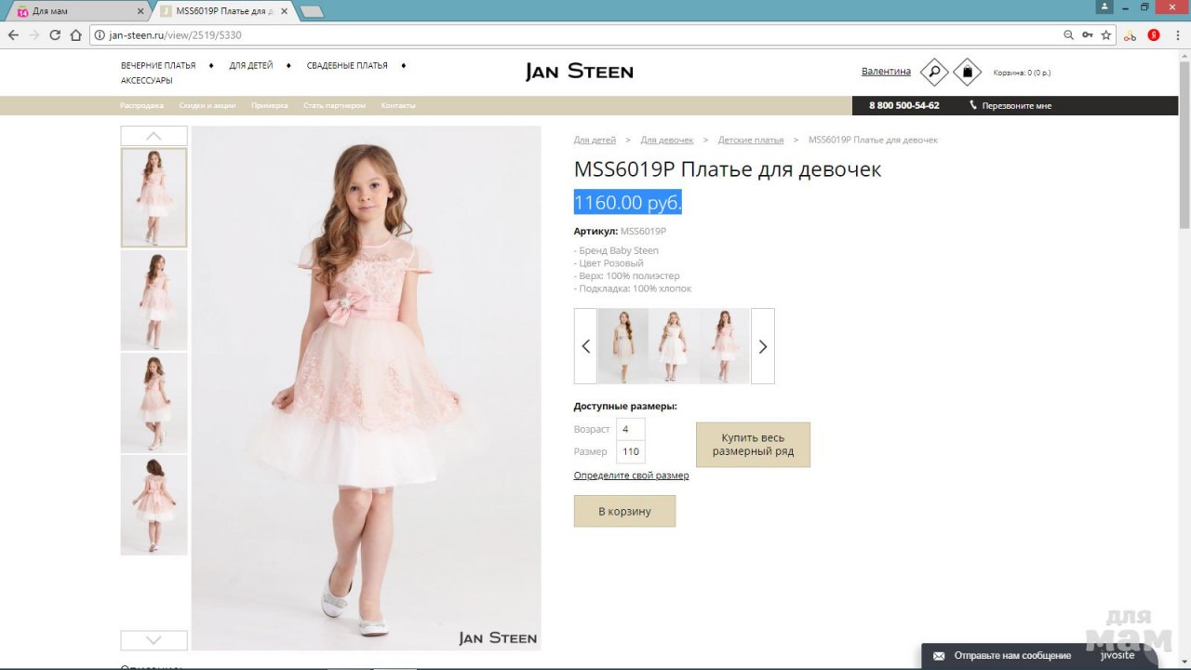Show next related dresses with right arrow
Screen dimensions: 1191x670
tap(763, 346)
